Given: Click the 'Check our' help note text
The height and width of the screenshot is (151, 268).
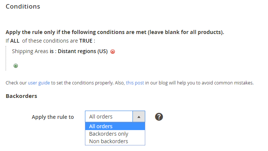Looking at the screenshot, I should (16, 83).
